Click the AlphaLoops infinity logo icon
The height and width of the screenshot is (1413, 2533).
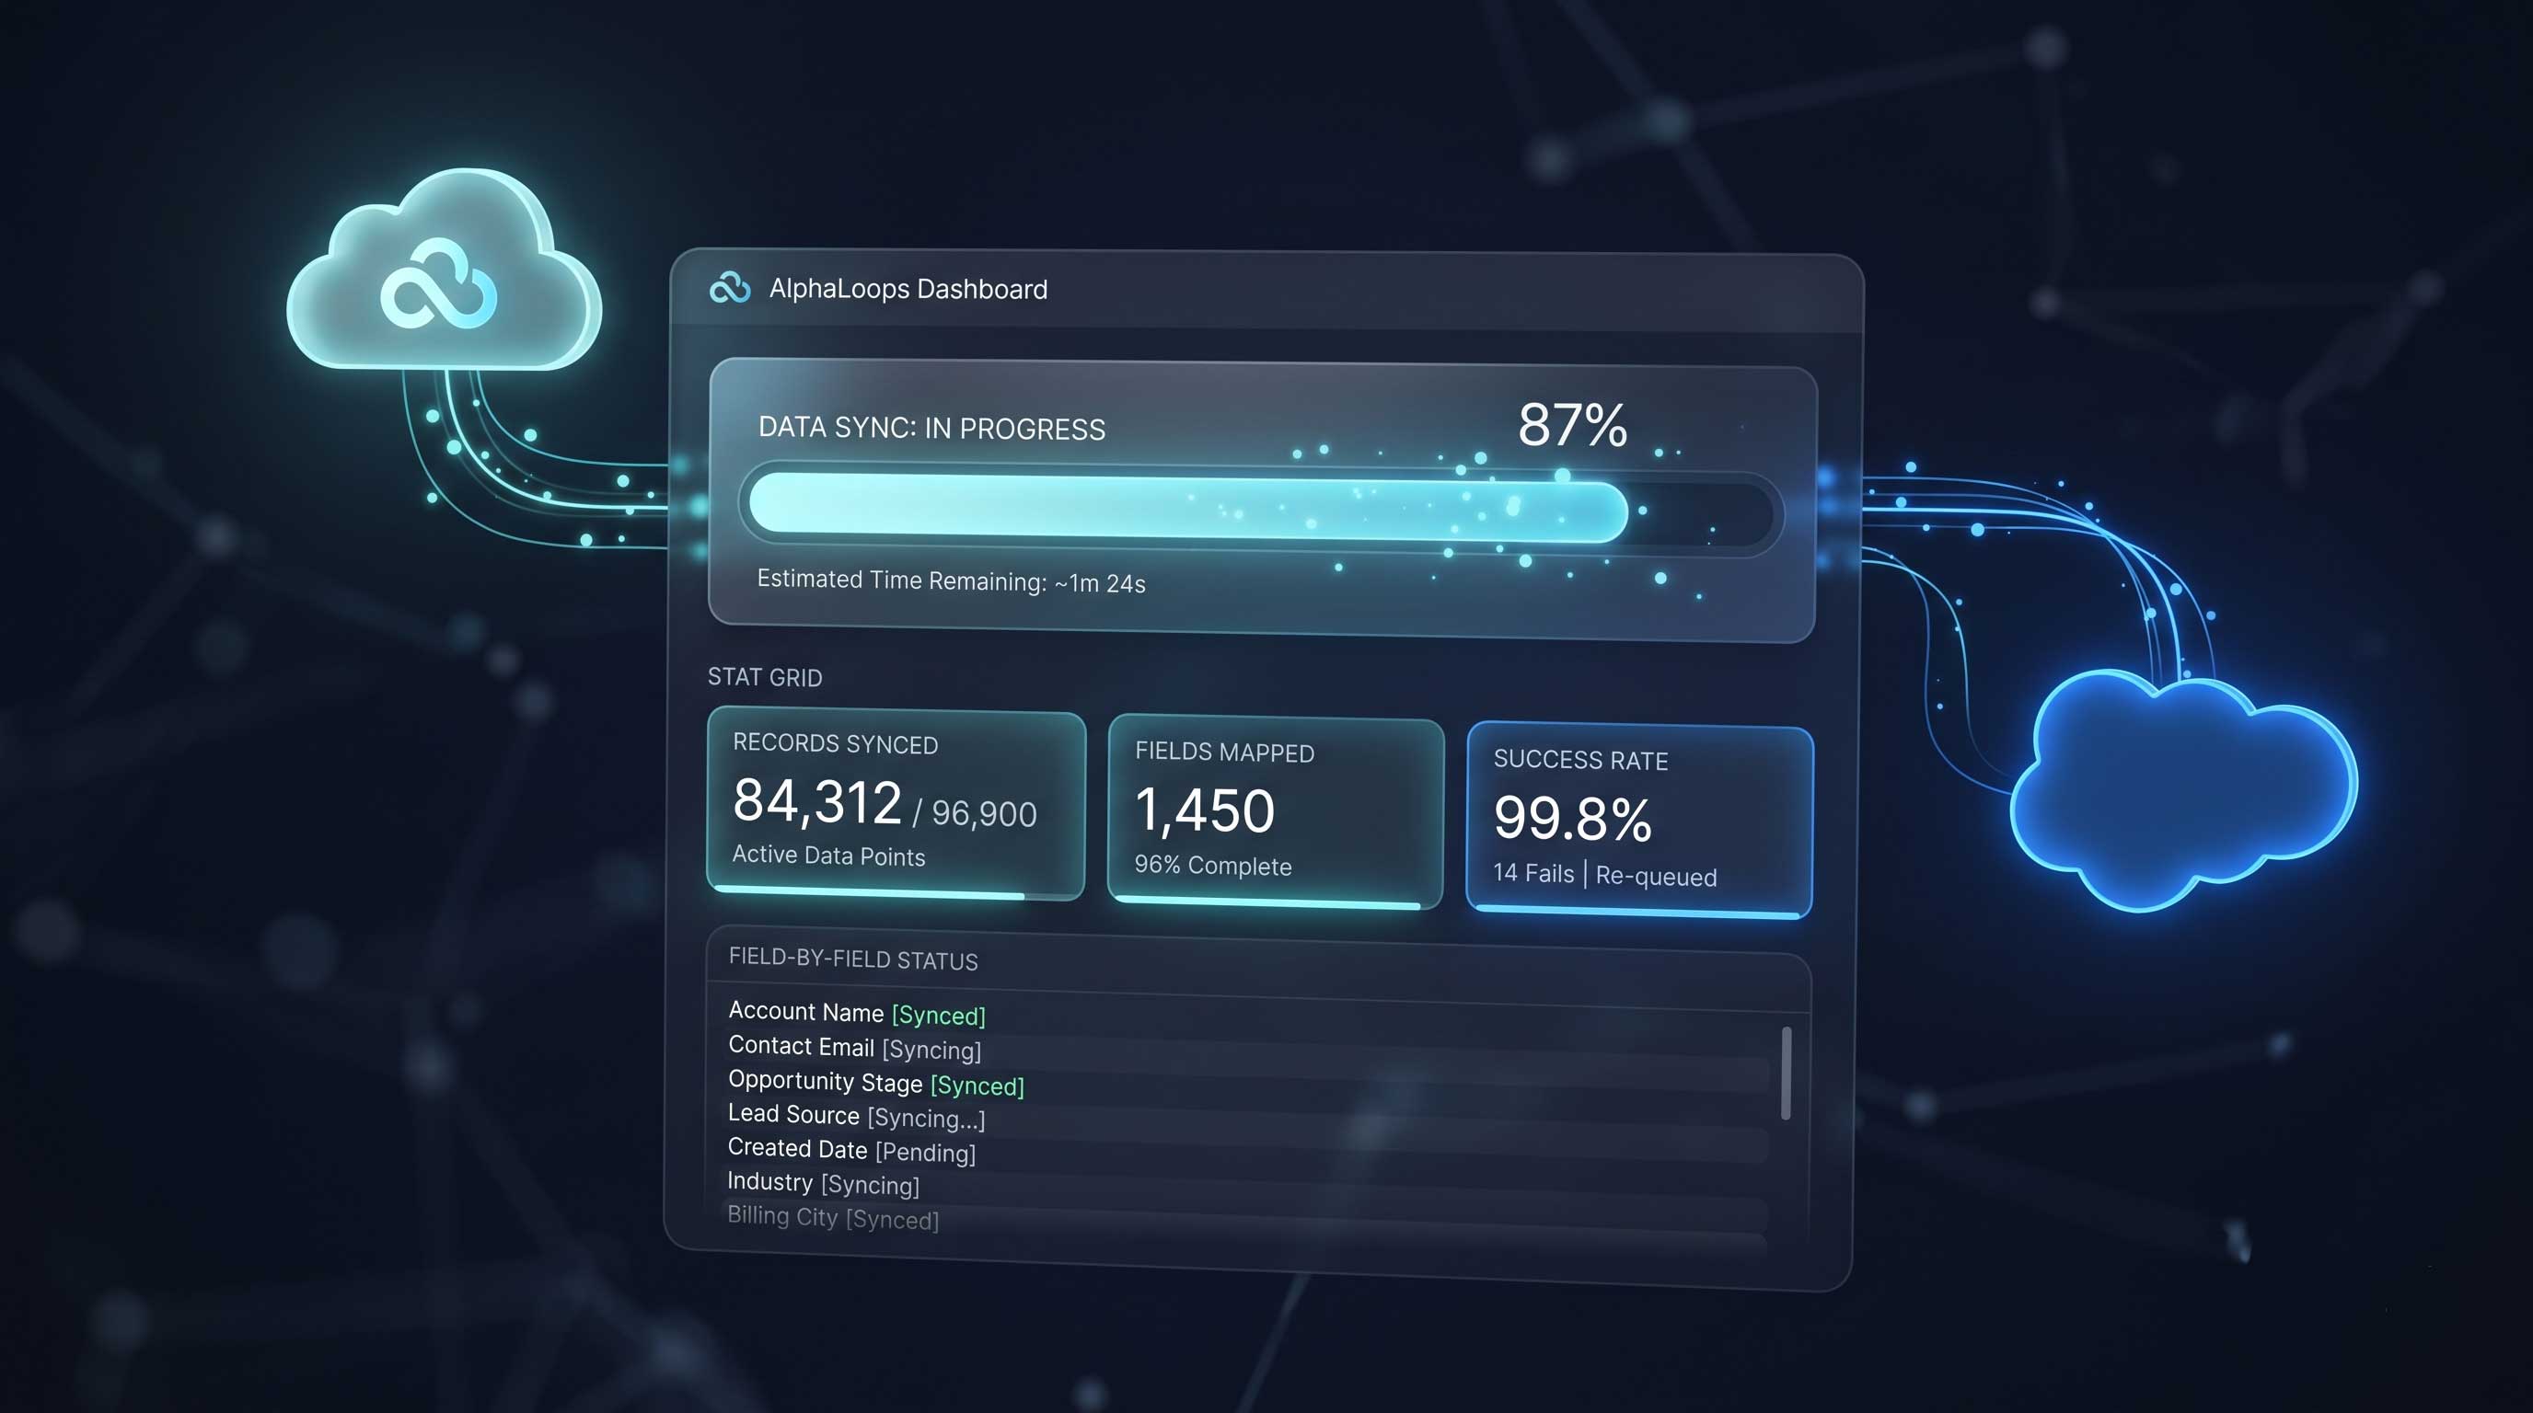pos(732,288)
